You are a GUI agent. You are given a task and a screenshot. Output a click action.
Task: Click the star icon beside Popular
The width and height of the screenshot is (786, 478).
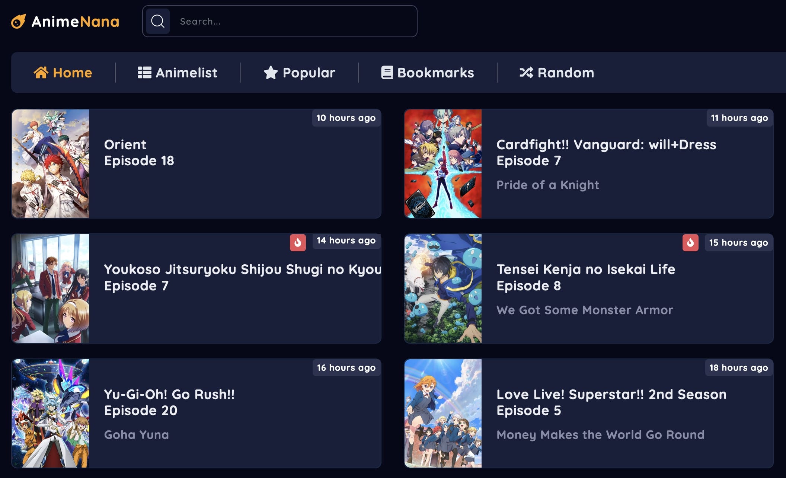[x=271, y=73]
